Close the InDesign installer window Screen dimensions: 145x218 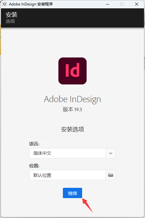137,4
